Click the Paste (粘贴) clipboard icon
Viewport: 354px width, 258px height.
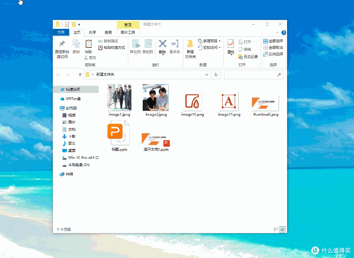coord(89,44)
